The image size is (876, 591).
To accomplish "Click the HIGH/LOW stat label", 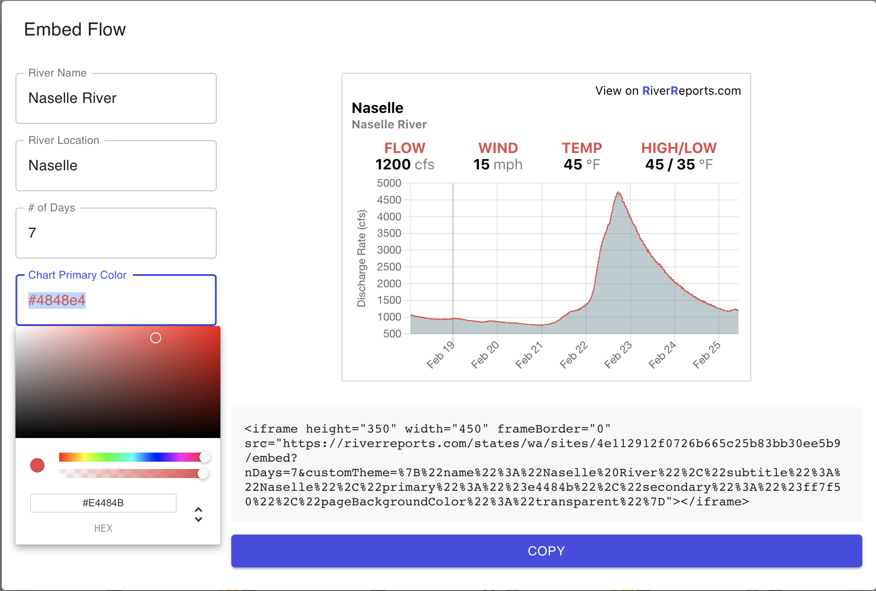I will pyautogui.click(x=678, y=148).
